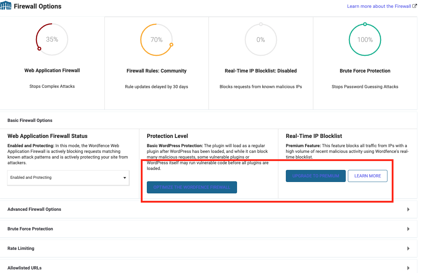Click the arrow on Advanced Firewall Options row

[408, 209]
